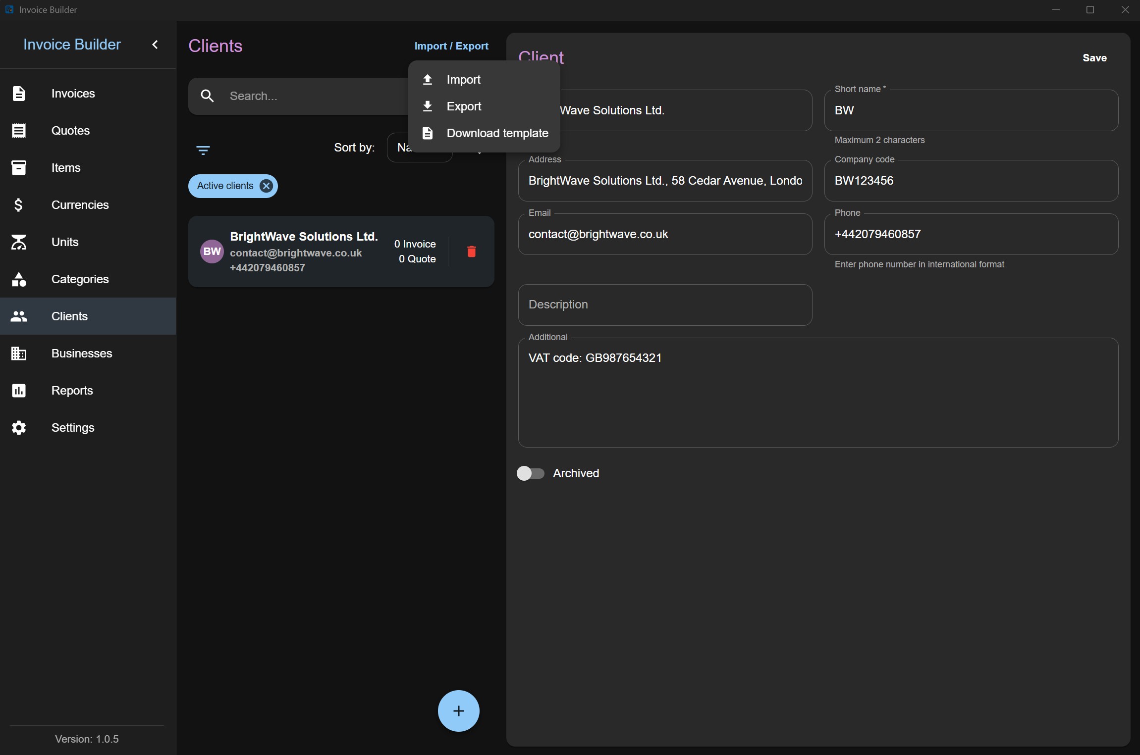Edit the Company code field
This screenshot has height=755, width=1140.
[971, 181]
